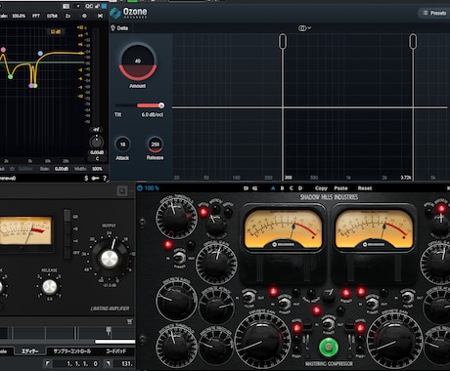Click the QC icon in EQ header

pyautogui.click(x=89, y=6)
